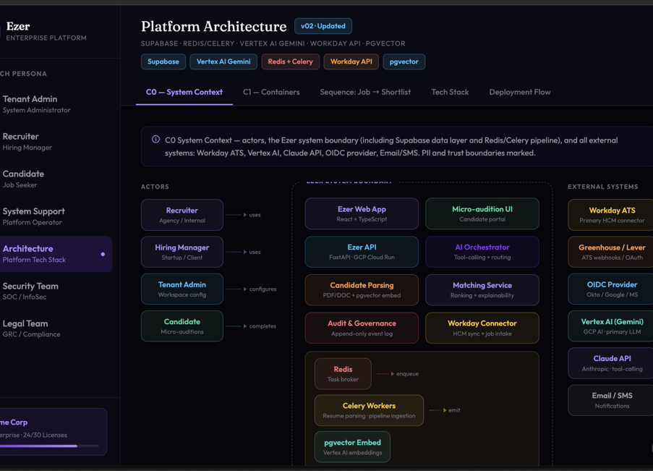Viewport: 653px width, 471px height.
Task: Click the 'configures' arrow label
Action: click(263, 289)
